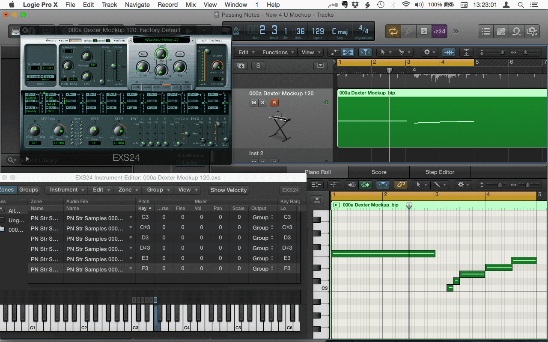Open Functions menu in Tracks area
The width and height of the screenshot is (548, 342).
[278, 52]
